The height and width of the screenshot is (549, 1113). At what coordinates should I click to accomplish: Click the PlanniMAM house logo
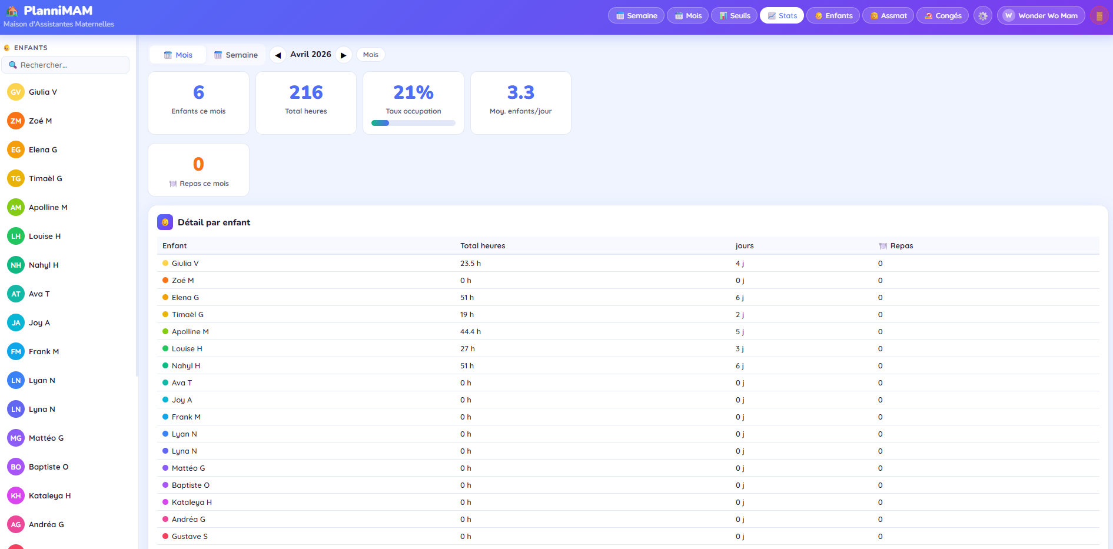(12, 11)
